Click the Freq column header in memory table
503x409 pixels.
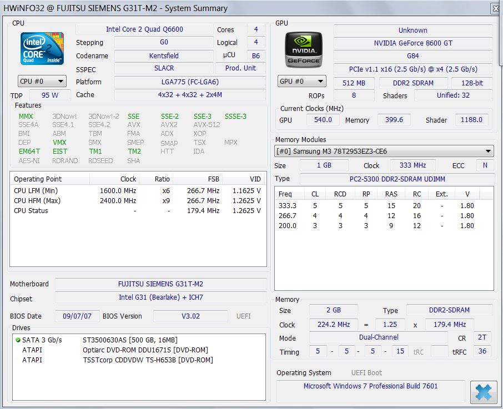click(290, 194)
